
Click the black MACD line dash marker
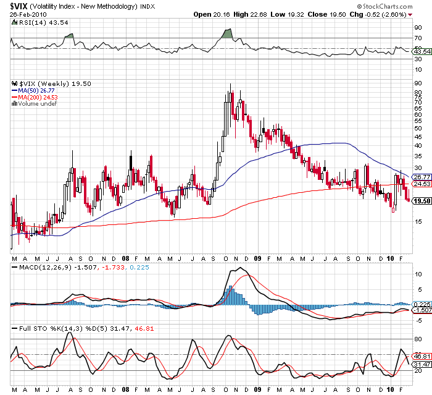14,267
